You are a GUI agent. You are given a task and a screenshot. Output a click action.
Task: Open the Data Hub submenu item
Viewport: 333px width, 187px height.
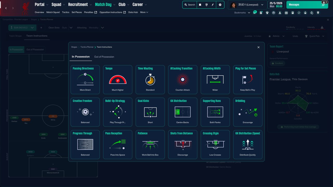(133, 12)
